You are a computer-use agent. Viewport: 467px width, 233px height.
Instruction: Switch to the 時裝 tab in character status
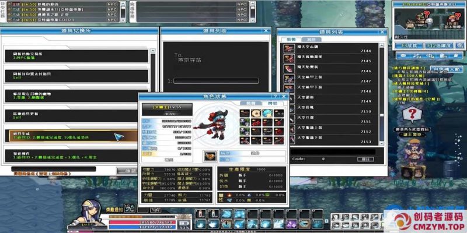point(269,102)
